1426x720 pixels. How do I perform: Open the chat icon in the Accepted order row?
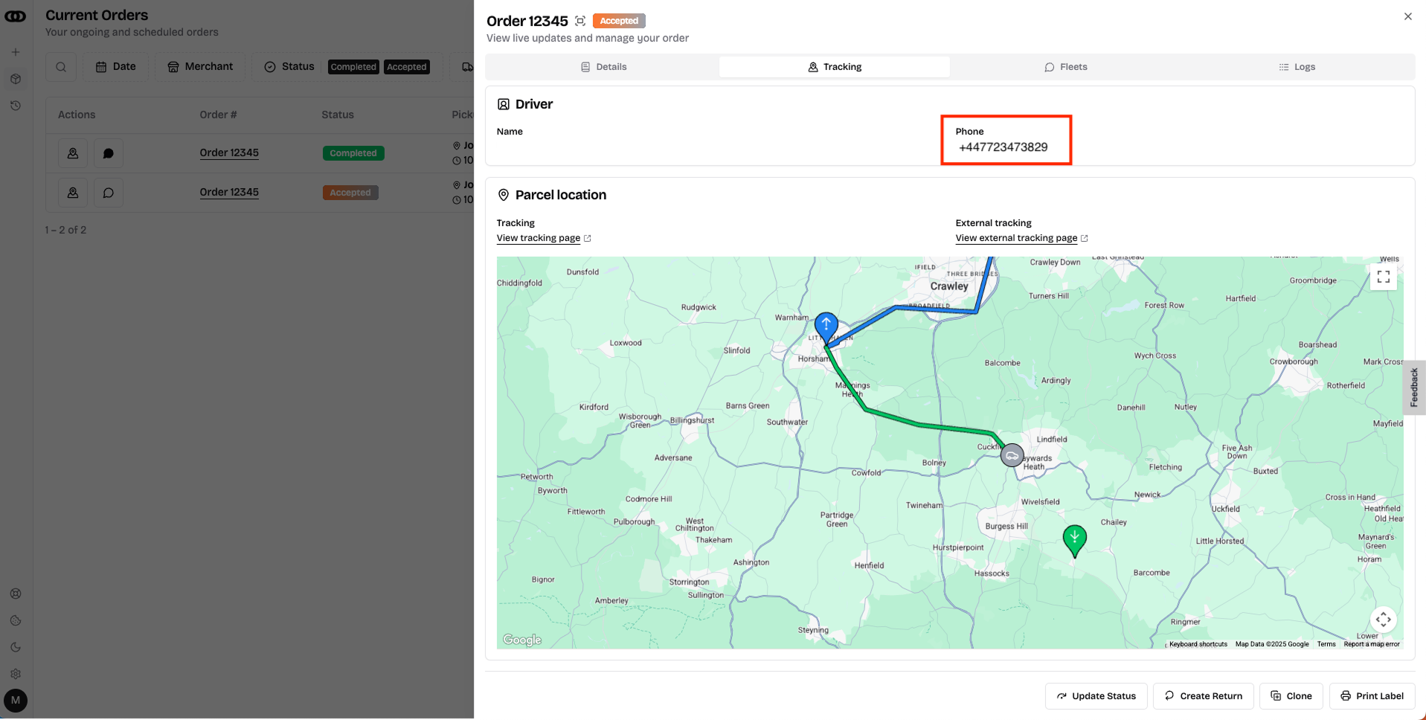(x=109, y=193)
